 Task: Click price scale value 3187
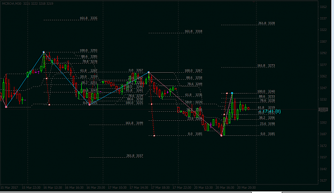[323, 134]
